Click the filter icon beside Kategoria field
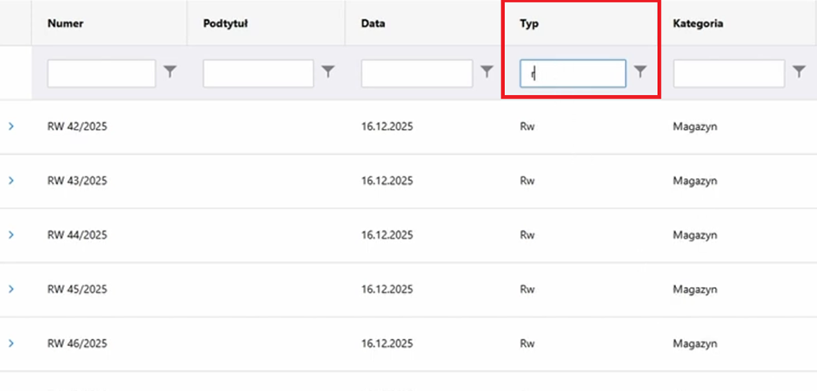817x391 pixels. 799,73
